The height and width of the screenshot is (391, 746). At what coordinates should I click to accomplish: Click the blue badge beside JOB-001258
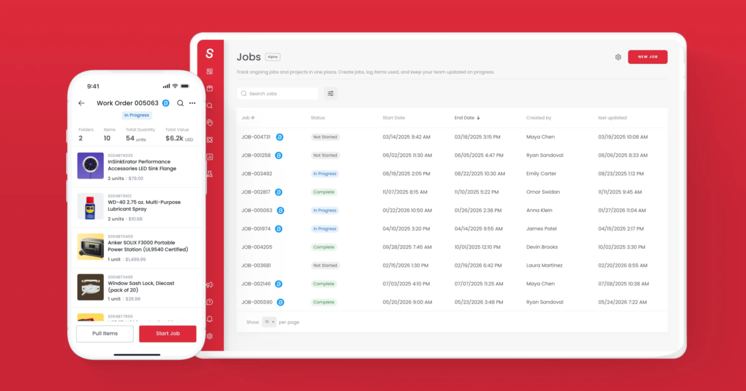point(279,155)
